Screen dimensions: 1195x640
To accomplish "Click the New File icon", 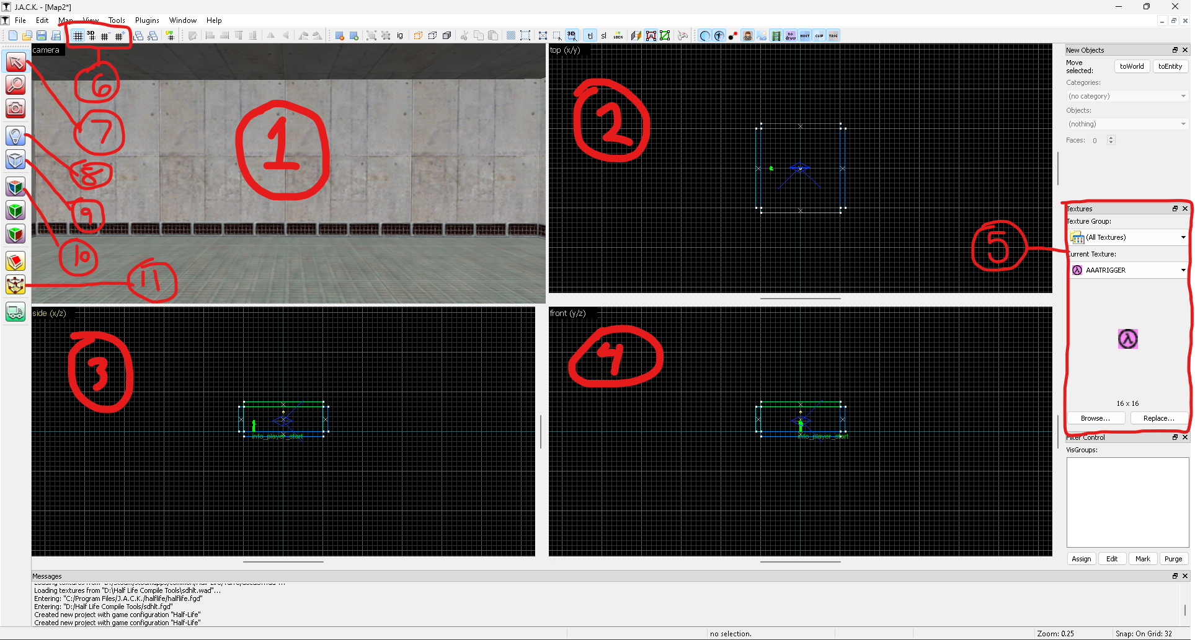I will coord(12,35).
